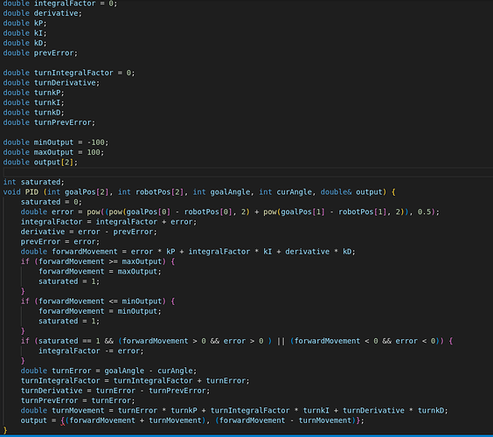Click the line "double maxOutput = 100;"
This screenshot has height=437, width=493.
53,152
